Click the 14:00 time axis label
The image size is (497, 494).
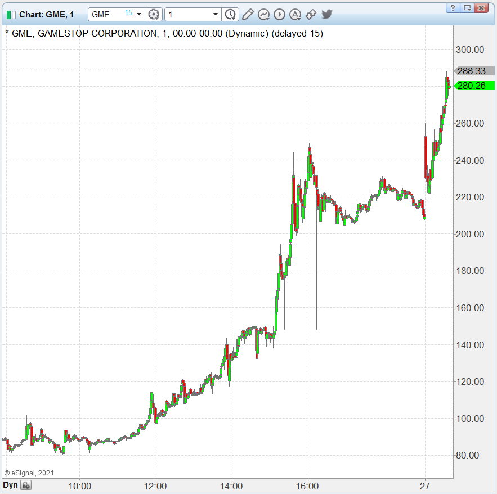coord(231,486)
